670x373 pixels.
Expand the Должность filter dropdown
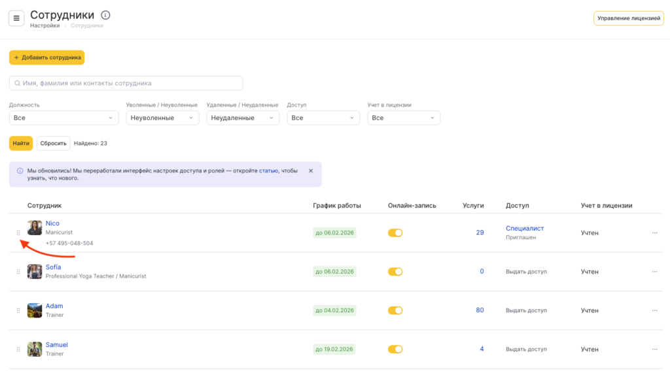(63, 118)
